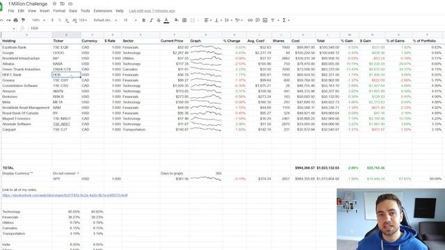Open the font family dropdown

coord(105,20)
